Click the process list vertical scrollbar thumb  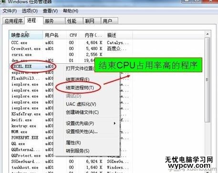207,80
